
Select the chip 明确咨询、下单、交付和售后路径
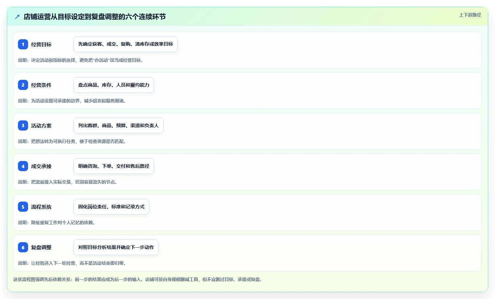click(x=114, y=166)
